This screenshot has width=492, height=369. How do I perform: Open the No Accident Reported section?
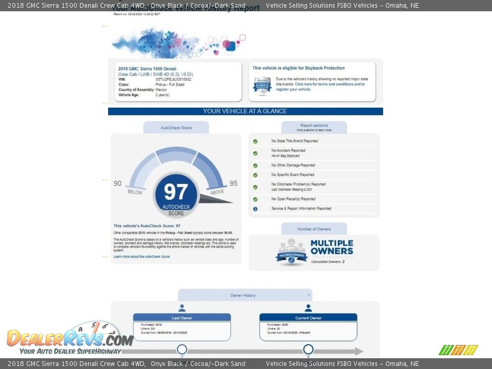[289, 151]
